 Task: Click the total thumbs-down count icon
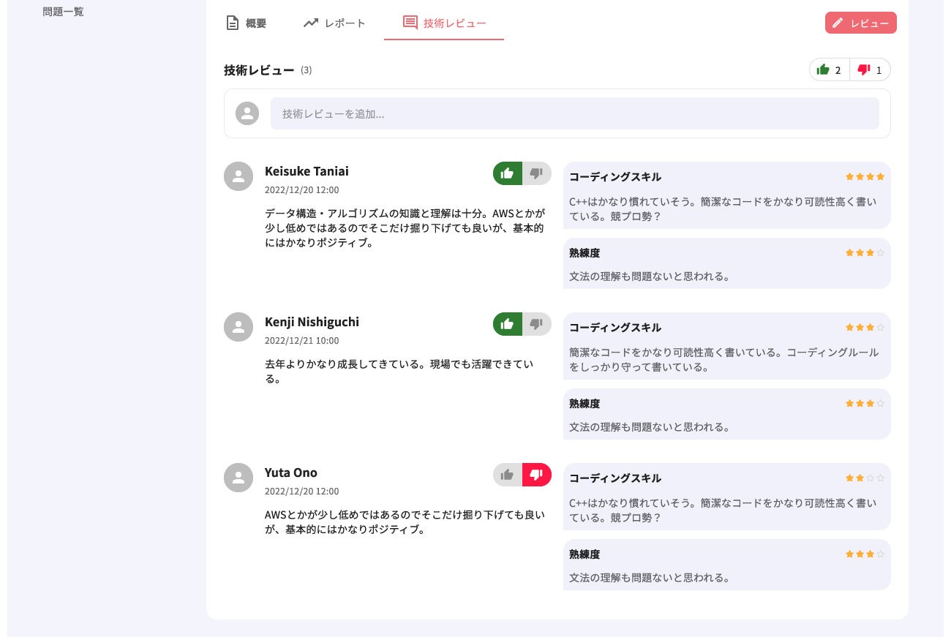(x=864, y=70)
